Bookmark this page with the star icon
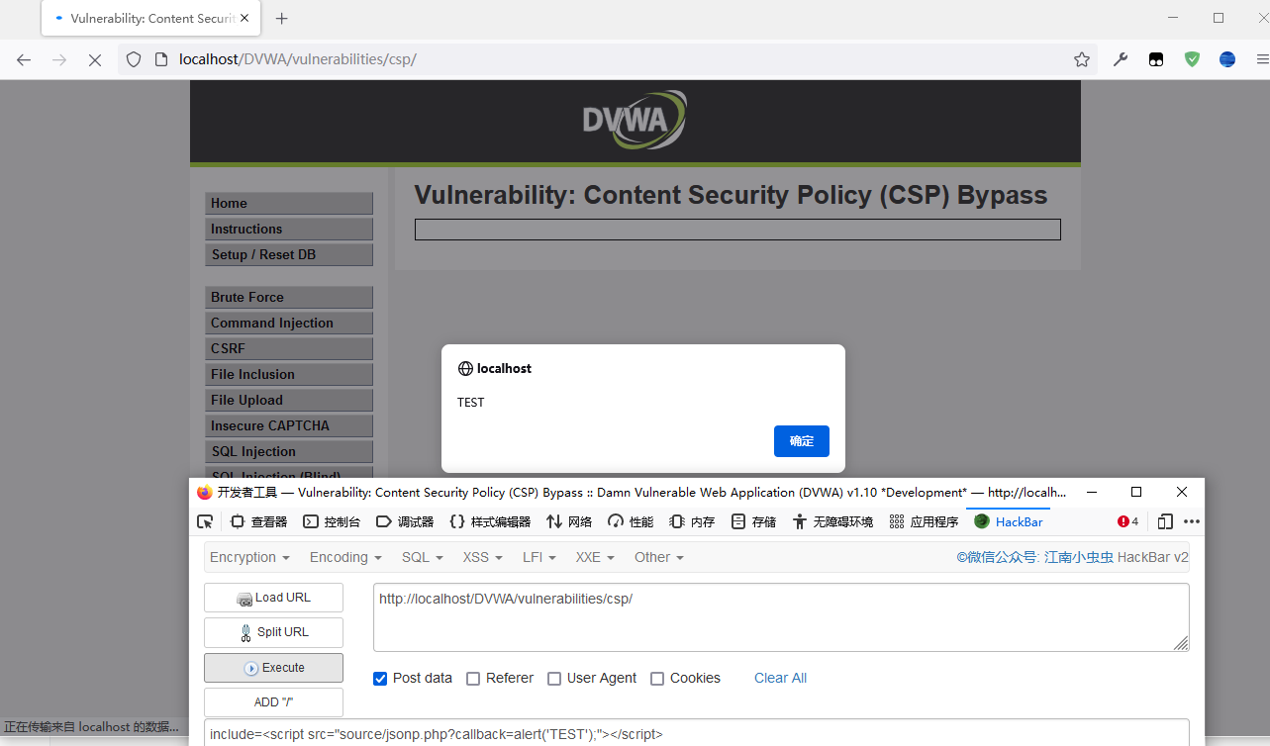1270x746 pixels. 1082,59
